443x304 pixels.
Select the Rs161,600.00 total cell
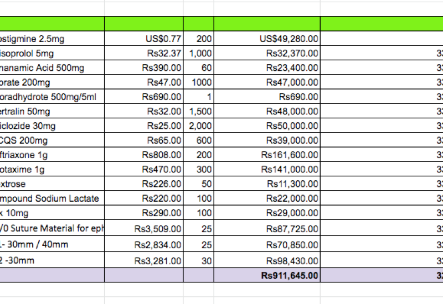point(267,155)
